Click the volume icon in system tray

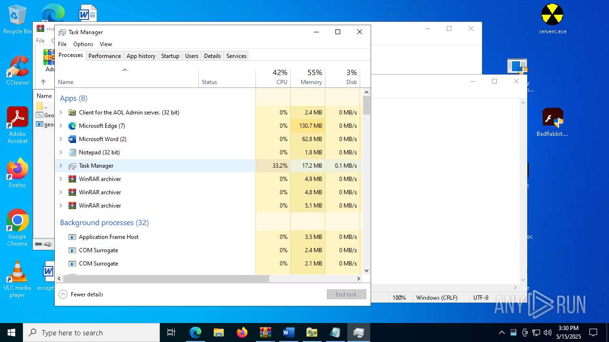coord(548,332)
